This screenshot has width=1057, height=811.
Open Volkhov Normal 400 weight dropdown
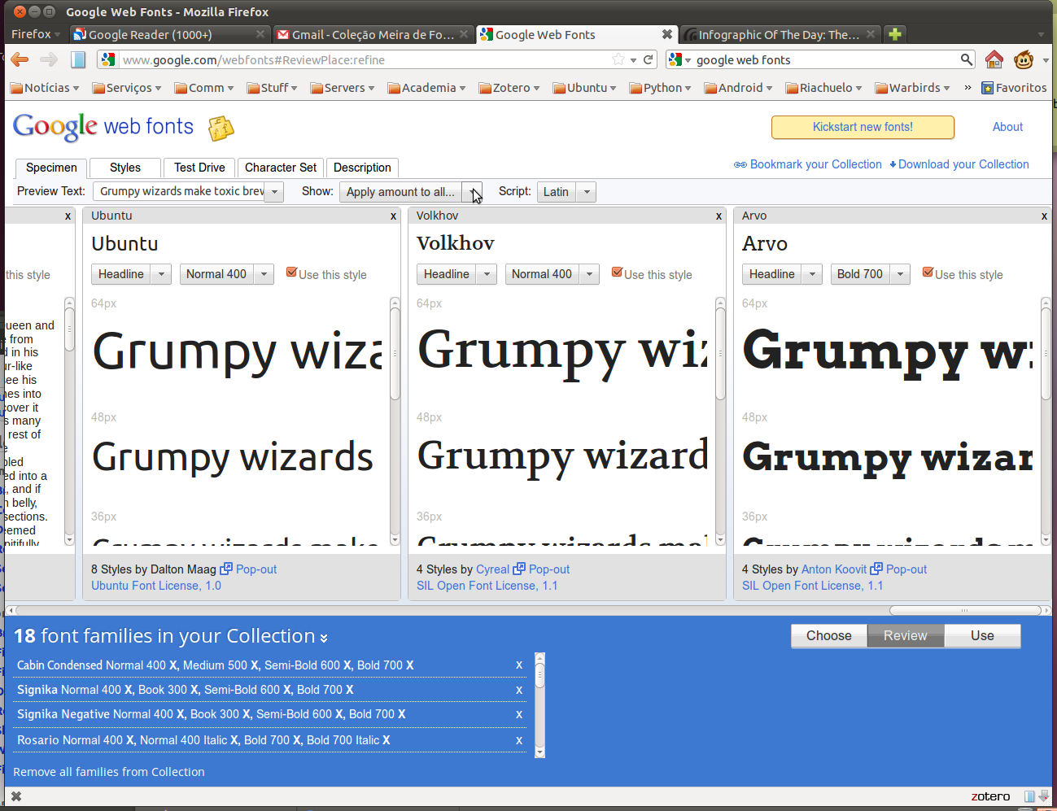589,274
